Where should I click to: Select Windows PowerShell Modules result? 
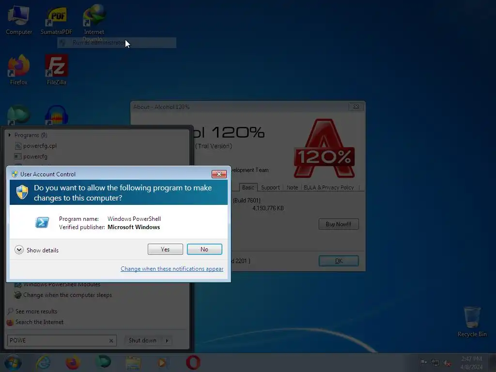click(62, 285)
